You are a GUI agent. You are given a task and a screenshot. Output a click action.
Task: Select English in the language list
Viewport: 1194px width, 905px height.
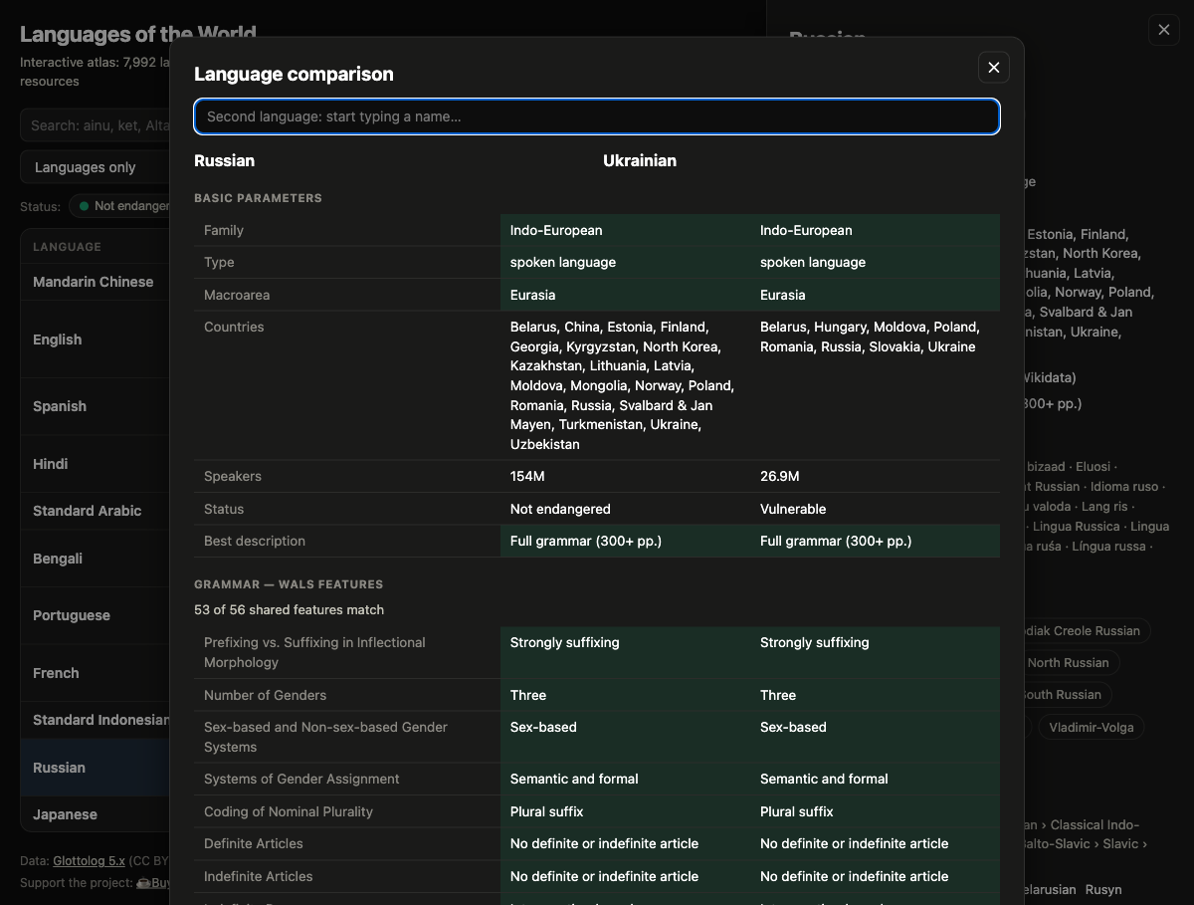[96, 339]
